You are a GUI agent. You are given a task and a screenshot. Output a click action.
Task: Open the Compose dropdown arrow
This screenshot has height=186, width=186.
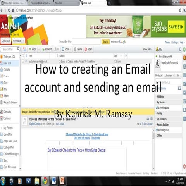(x=23, y=41)
